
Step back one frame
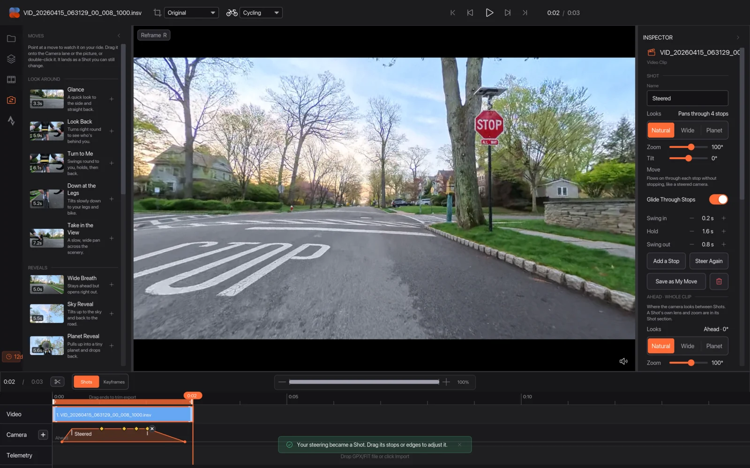pyautogui.click(x=470, y=13)
